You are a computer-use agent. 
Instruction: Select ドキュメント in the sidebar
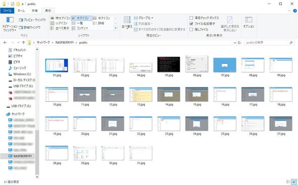[17, 50]
